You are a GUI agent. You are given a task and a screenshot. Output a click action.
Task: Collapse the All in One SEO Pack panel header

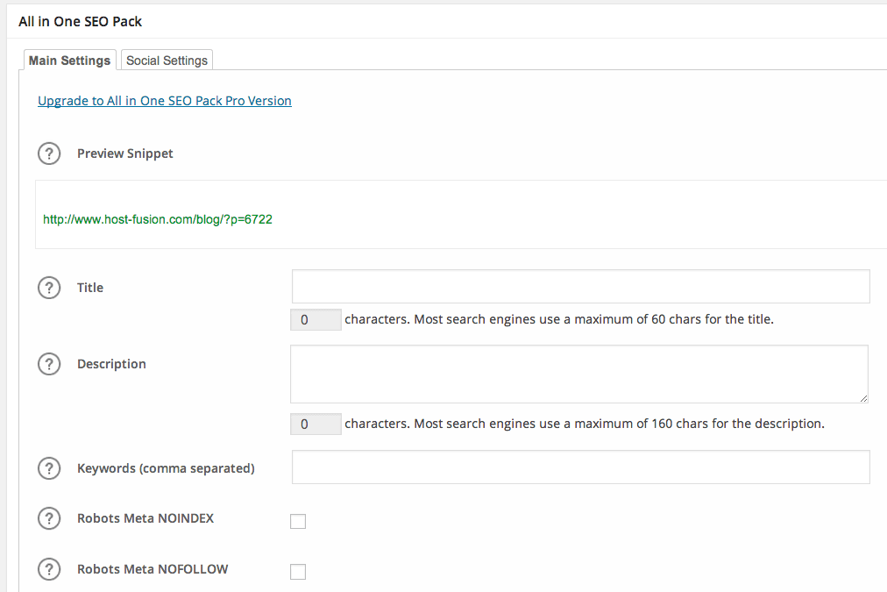80,21
